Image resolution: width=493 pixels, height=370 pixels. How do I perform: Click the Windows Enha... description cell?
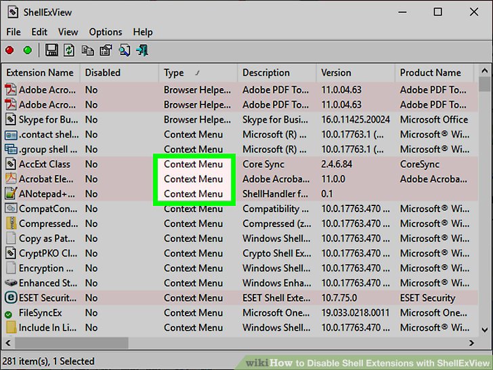pyautogui.click(x=277, y=283)
